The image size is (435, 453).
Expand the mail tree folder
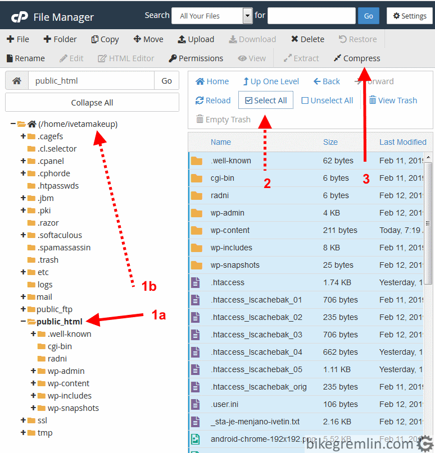tap(24, 297)
